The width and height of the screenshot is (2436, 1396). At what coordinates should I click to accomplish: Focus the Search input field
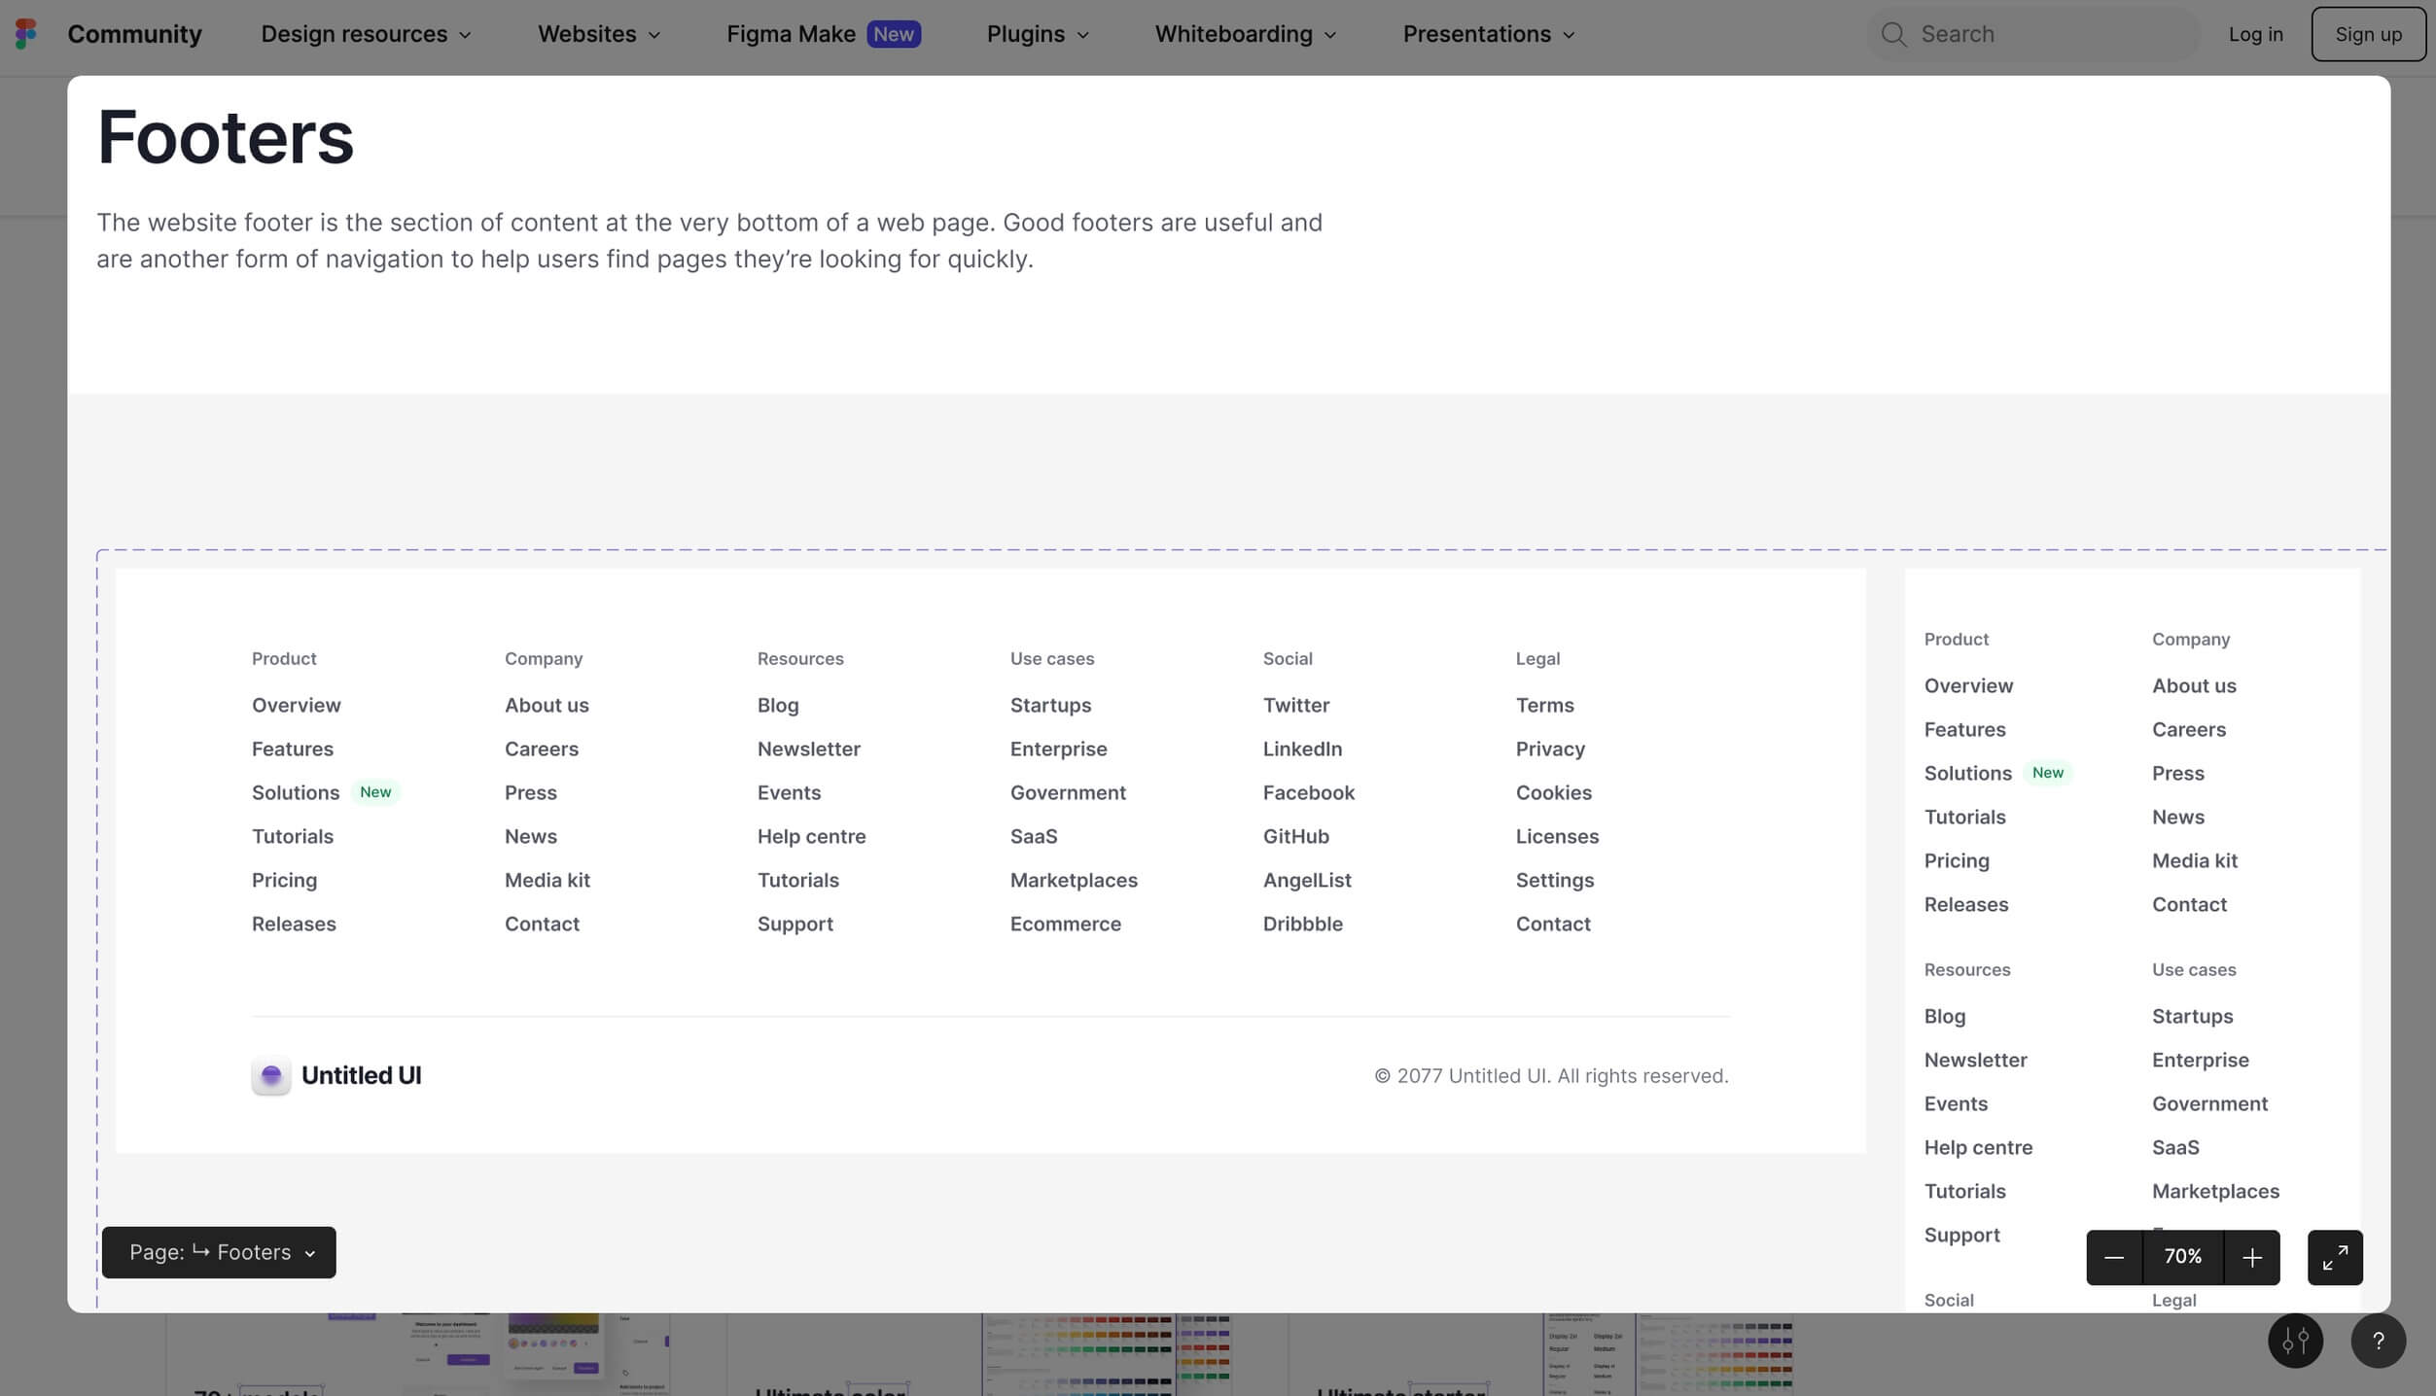click(x=2042, y=34)
